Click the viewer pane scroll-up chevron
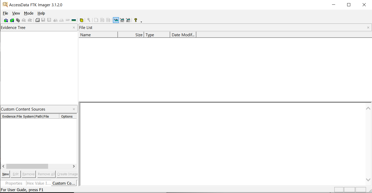372x193 pixels. (368, 108)
